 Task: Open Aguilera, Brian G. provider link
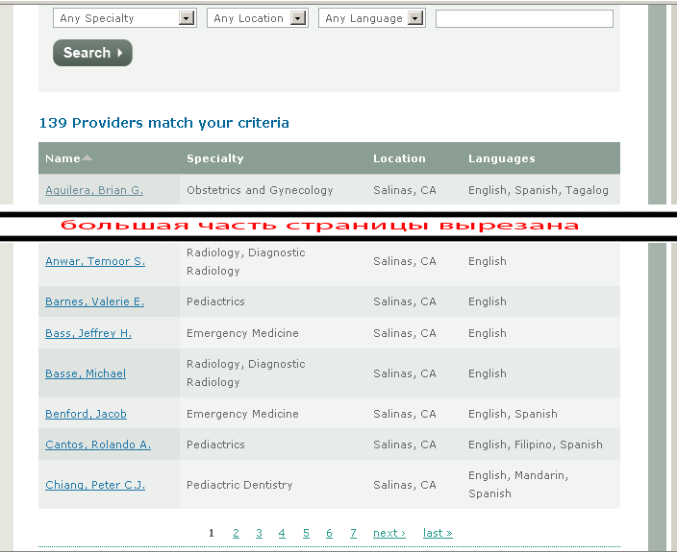[94, 190]
